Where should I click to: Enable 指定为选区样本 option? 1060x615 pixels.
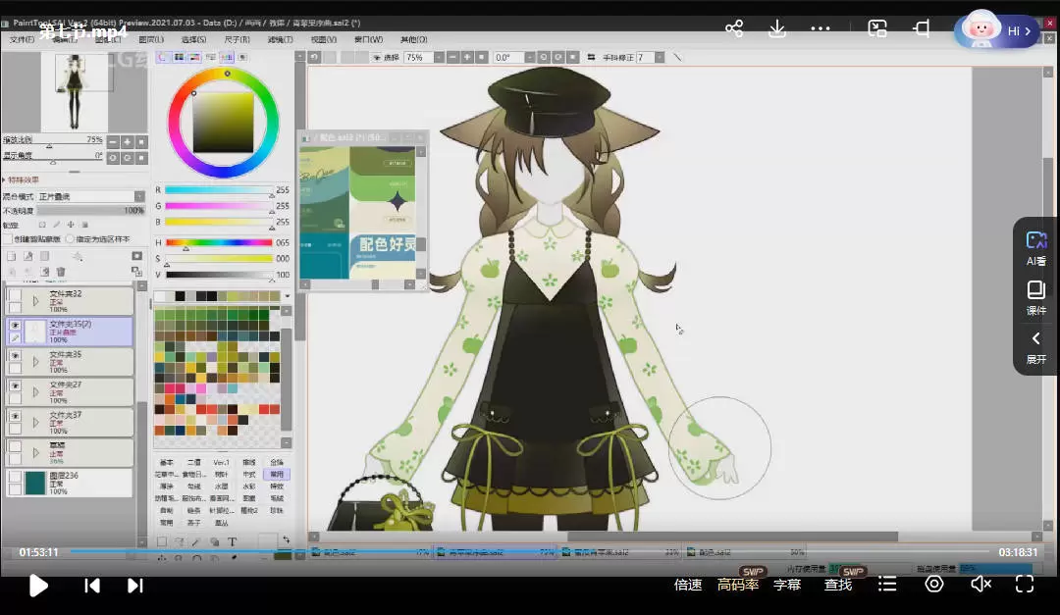[x=71, y=239]
